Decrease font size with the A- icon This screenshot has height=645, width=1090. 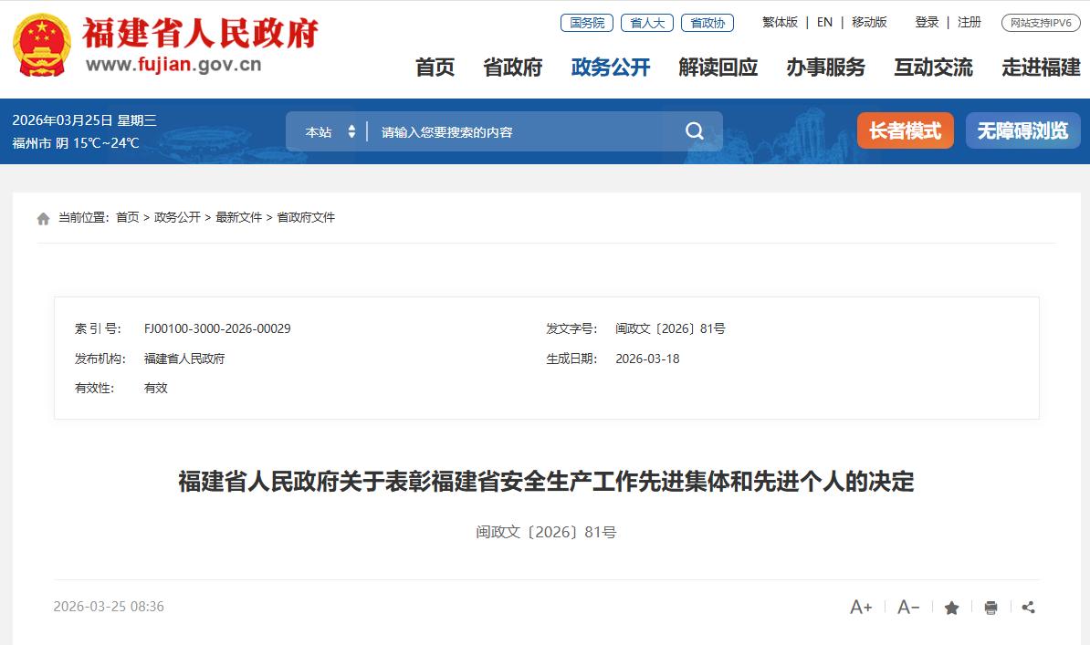click(x=907, y=606)
